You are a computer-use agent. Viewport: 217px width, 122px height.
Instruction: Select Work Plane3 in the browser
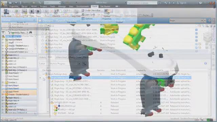click(x=14, y=79)
